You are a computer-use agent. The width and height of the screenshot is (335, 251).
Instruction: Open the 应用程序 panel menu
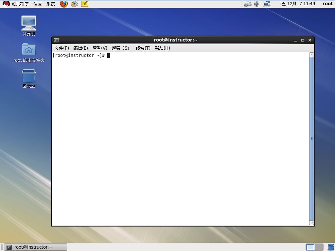[20, 4]
